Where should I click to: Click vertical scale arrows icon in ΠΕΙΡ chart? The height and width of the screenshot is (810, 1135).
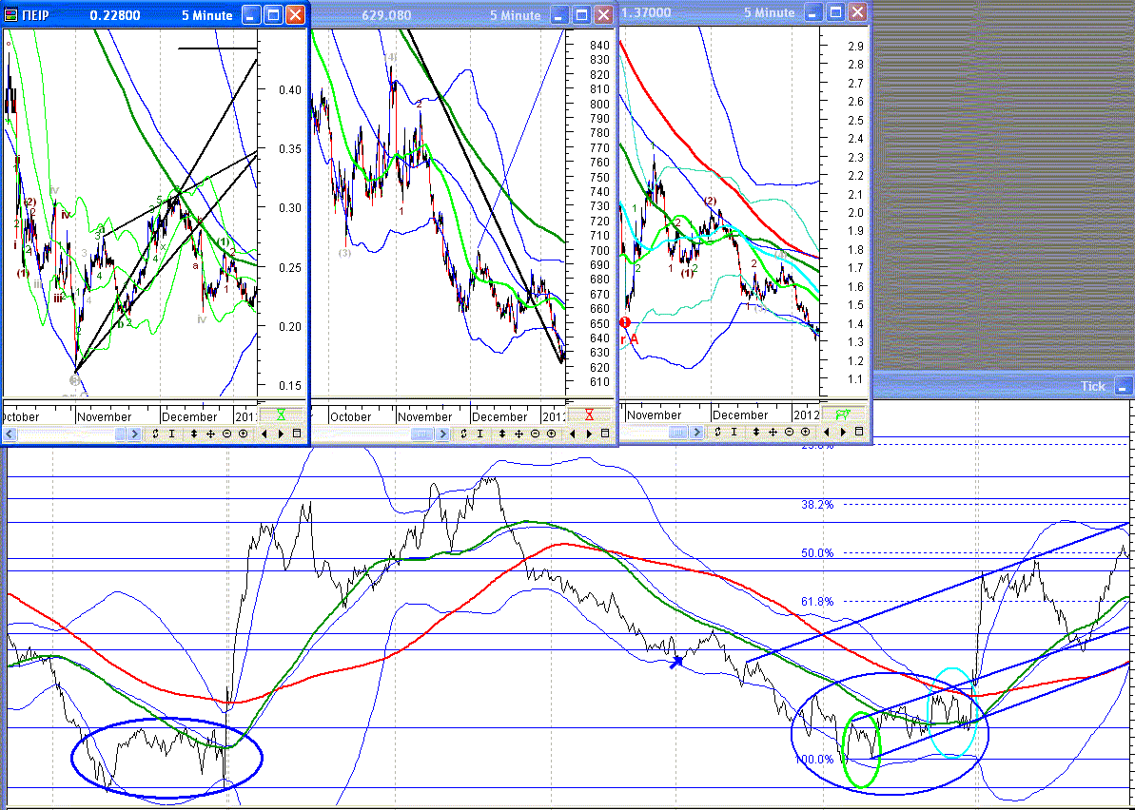[194, 434]
